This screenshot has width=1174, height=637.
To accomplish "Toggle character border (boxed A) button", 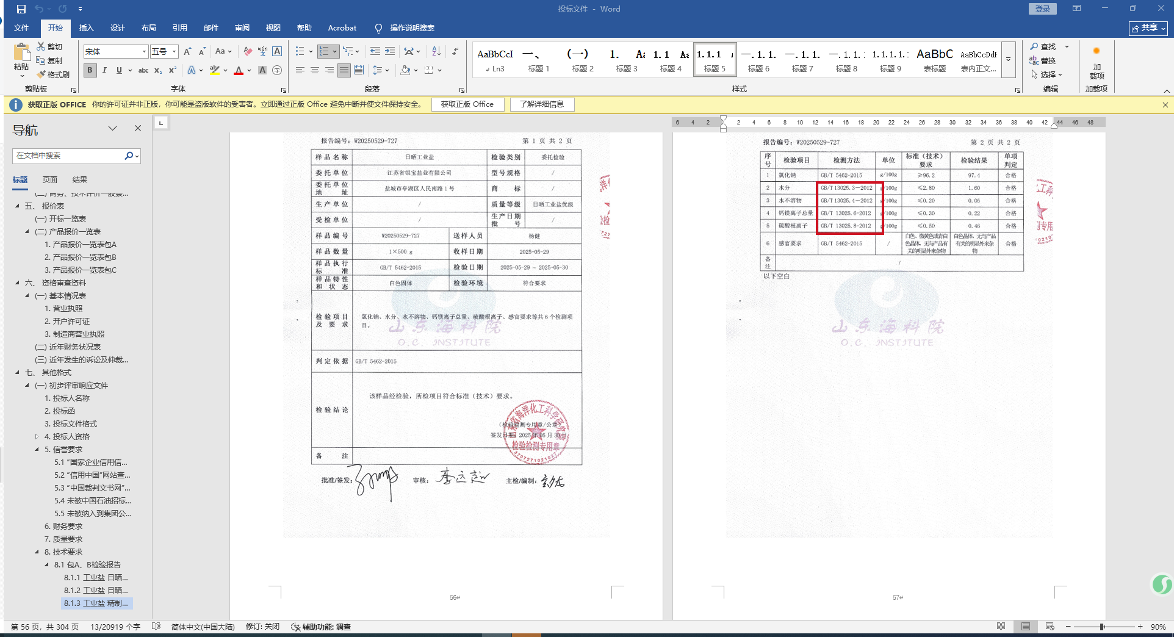I will pyautogui.click(x=277, y=52).
